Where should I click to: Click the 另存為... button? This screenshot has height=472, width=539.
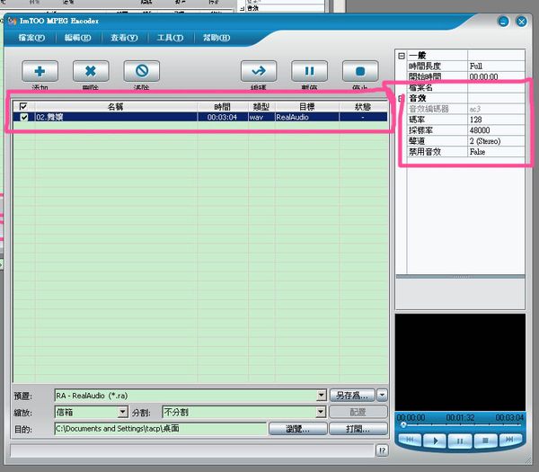pos(352,396)
